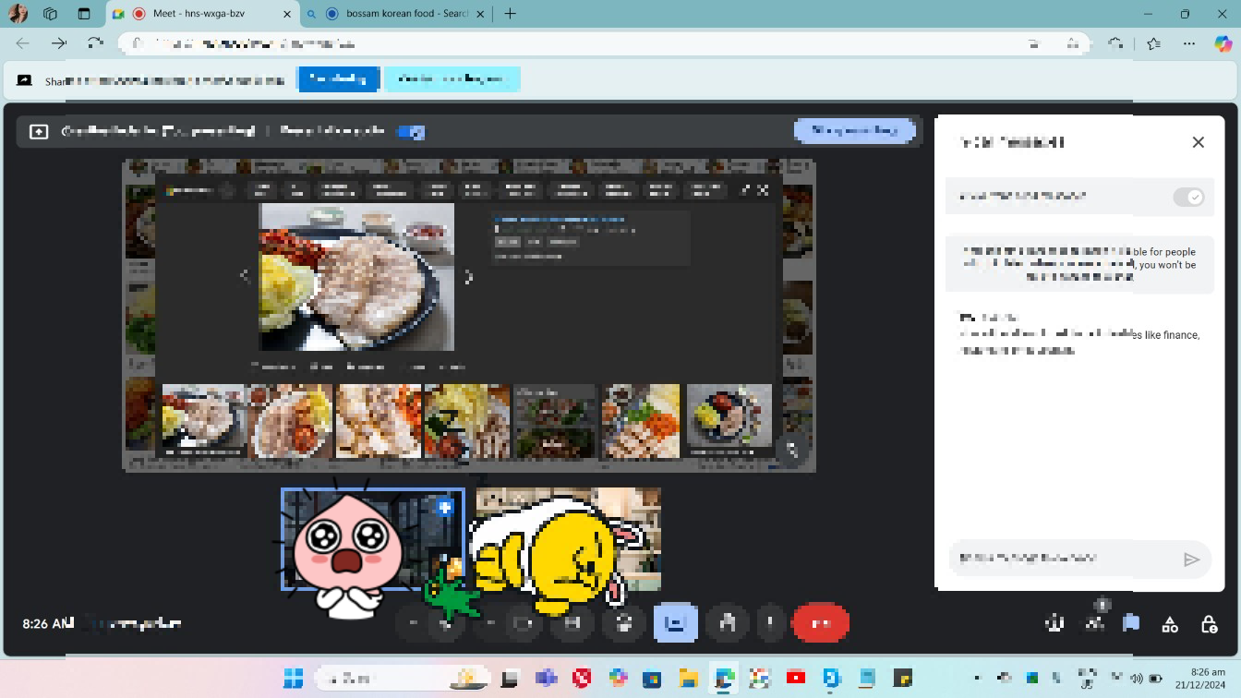The image size is (1241, 698).
Task: Open the emoji reactions button
Action: [x=623, y=623]
